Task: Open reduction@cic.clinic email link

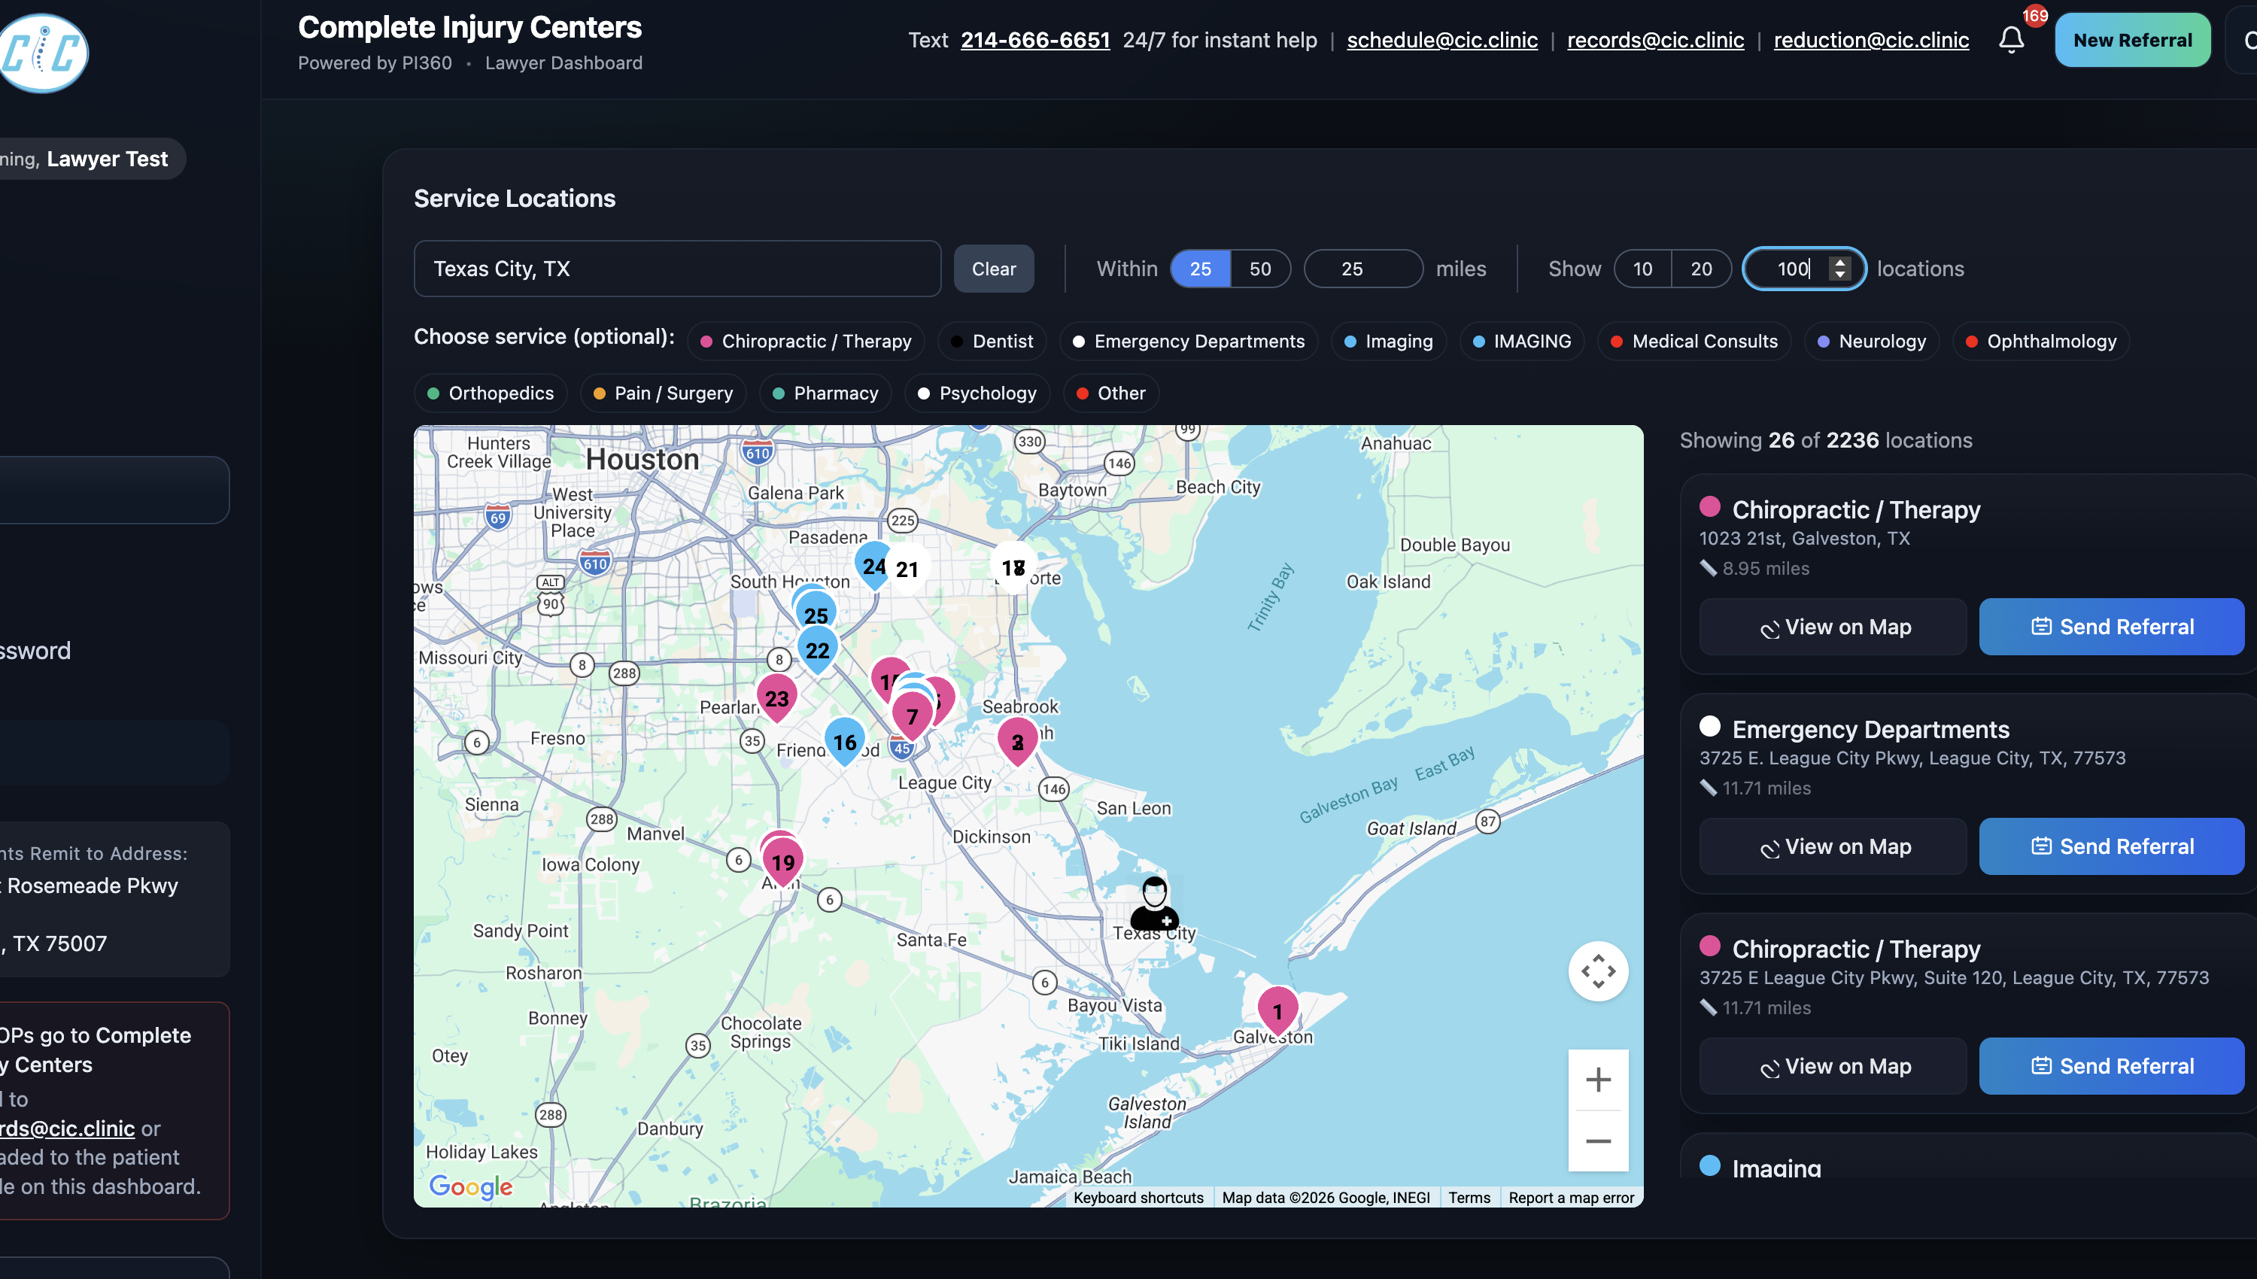Action: point(1870,40)
